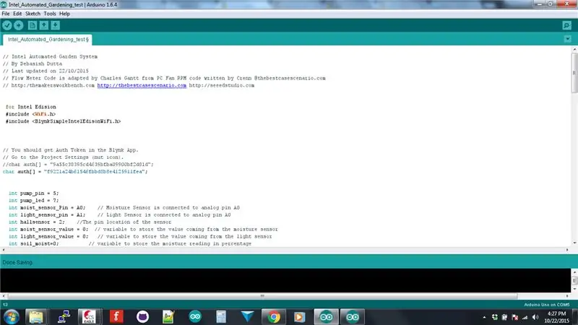
Task: Click the console horizontal scrollbar
Action: click(262, 295)
